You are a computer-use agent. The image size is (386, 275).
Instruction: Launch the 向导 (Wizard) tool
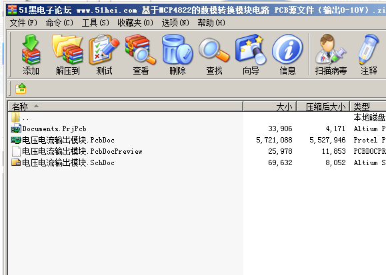(x=251, y=55)
